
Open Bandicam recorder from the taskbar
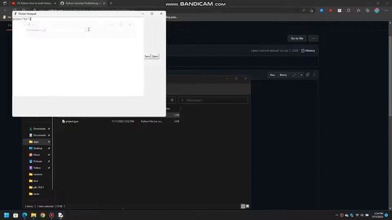pos(51,215)
